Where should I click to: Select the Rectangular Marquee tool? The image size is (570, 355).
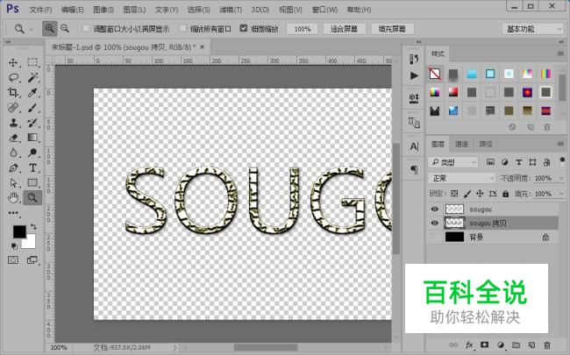coord(32,62)
